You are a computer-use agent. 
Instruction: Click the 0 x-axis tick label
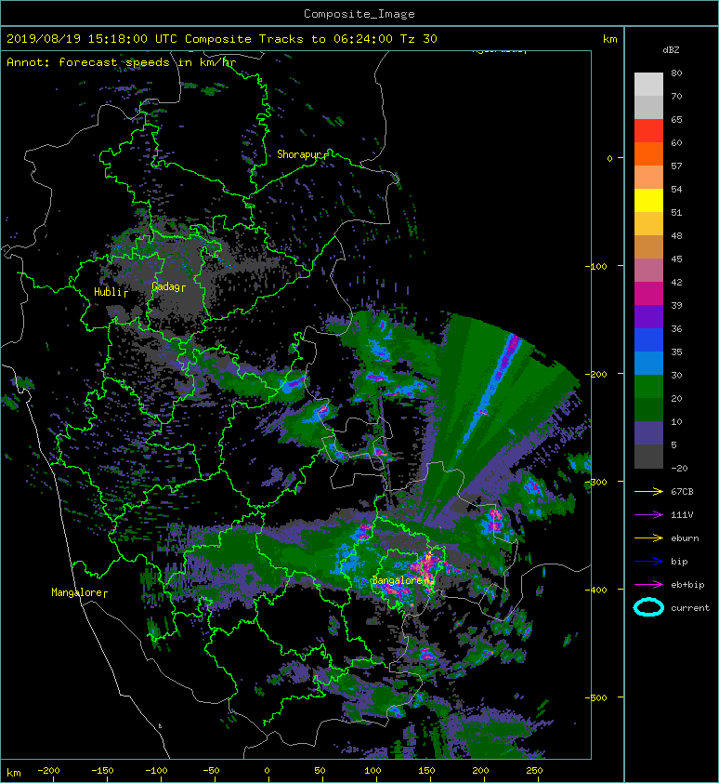267,771
